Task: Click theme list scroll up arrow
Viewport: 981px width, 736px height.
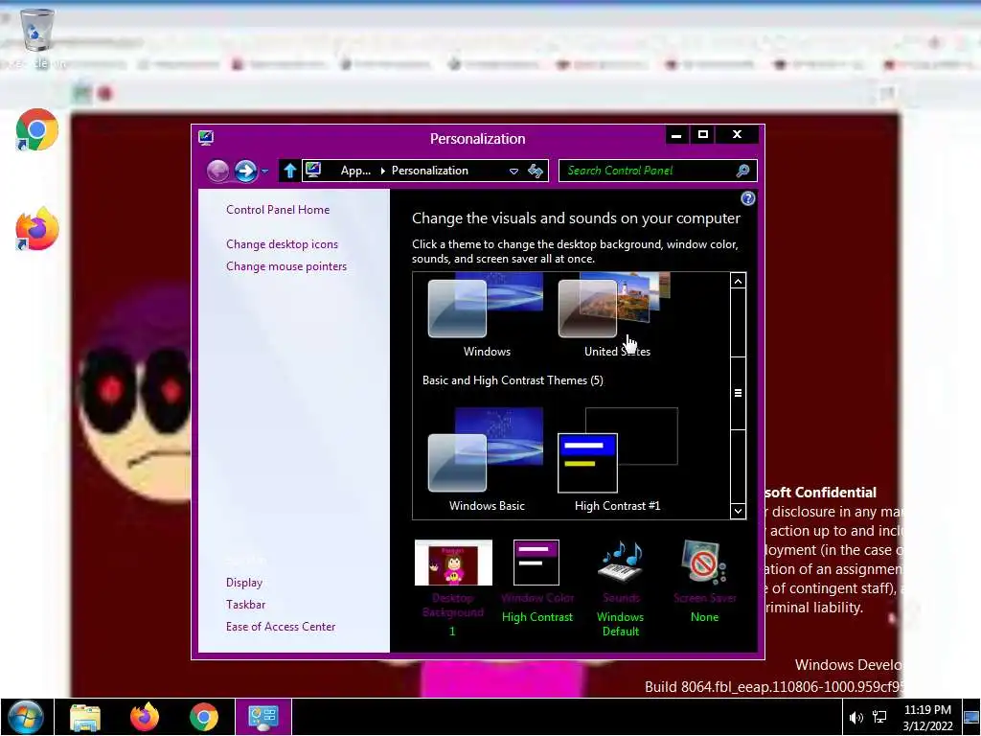Action: point(739,281)
